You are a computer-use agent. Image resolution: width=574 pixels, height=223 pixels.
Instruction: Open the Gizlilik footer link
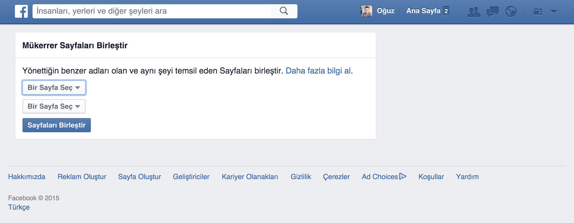[301, 177]
